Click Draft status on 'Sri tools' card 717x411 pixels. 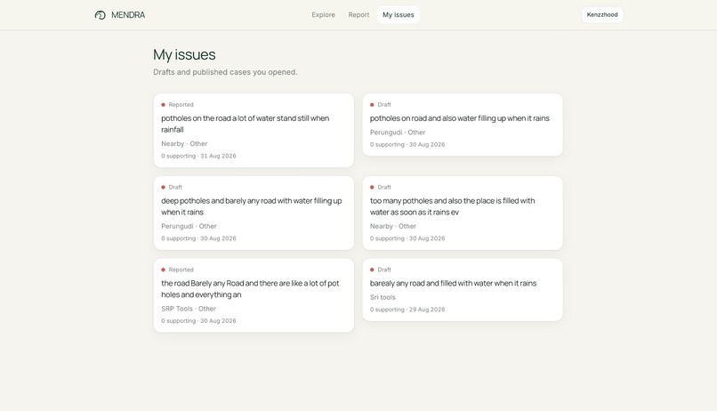[x=381, y=270]
